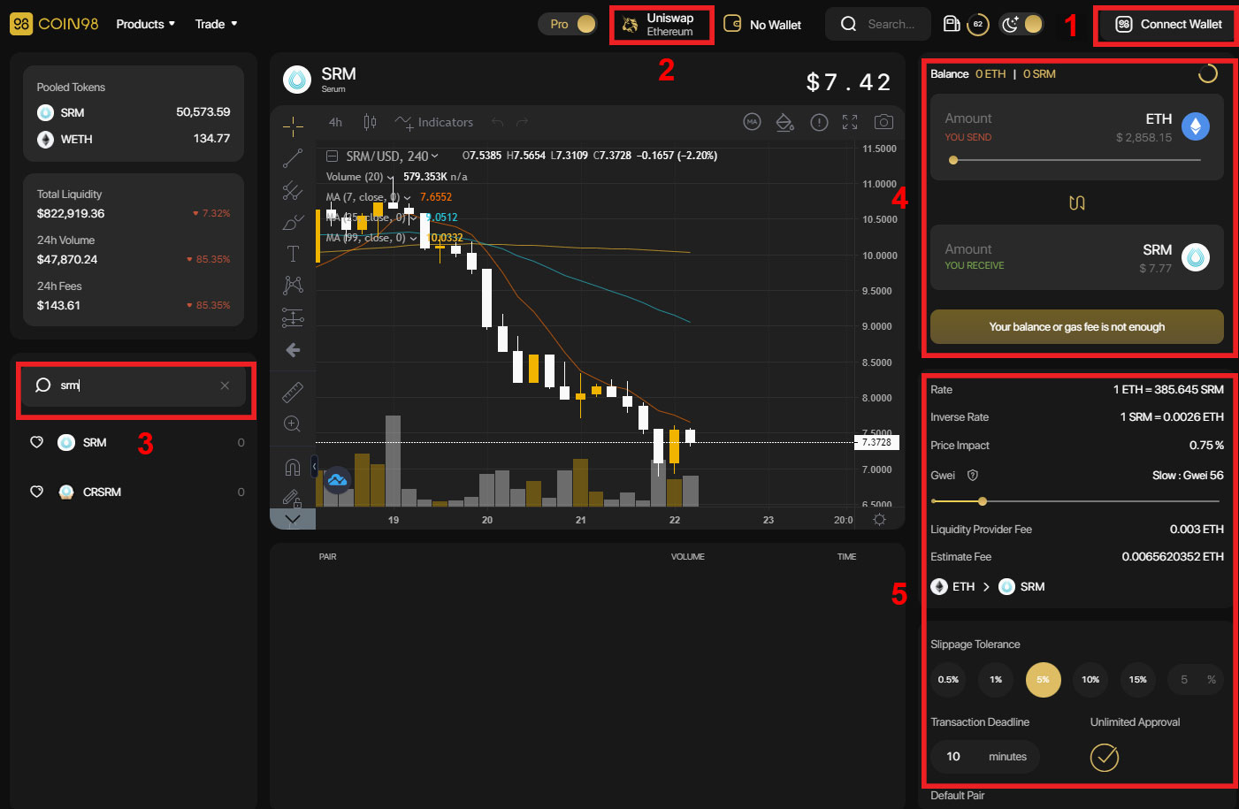Select the trend line drawing tool

coord(293,158)
